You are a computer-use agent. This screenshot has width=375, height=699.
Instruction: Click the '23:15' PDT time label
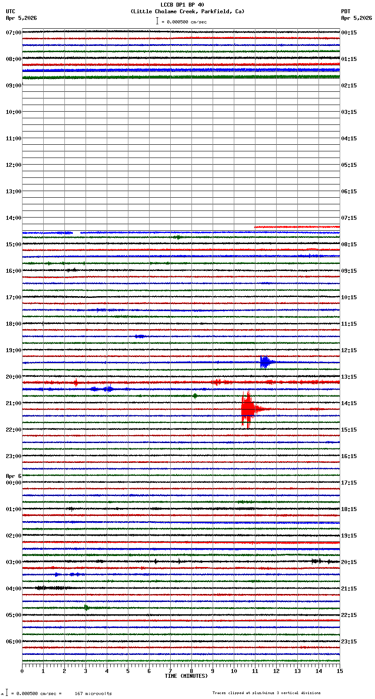point(349,642)
